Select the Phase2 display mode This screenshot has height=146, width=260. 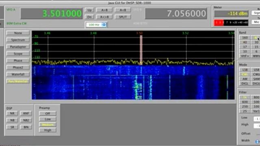[x=18, y=67]
